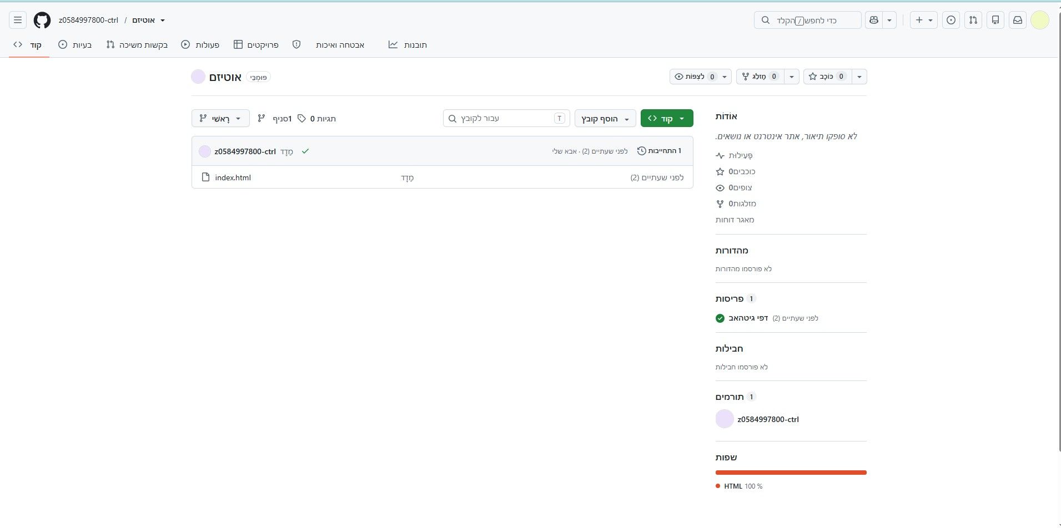Screen dimensions: 1061x528
Task: Open the green קוד clone dropdown
Action: click(x=667, y=119)
